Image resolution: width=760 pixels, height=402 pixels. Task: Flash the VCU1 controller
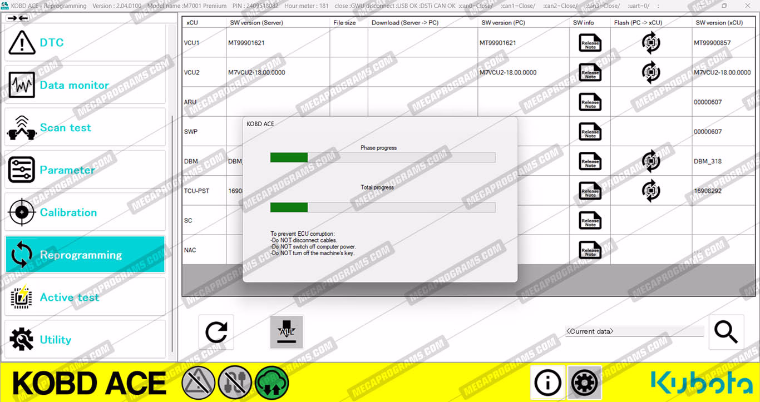(651, 43)
